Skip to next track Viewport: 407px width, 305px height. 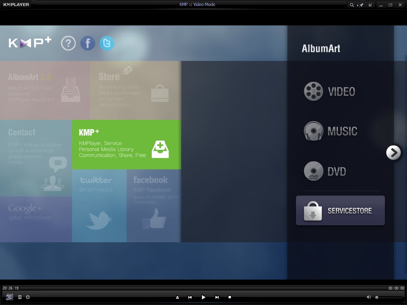pyautogui.click(x=217, y=297)
